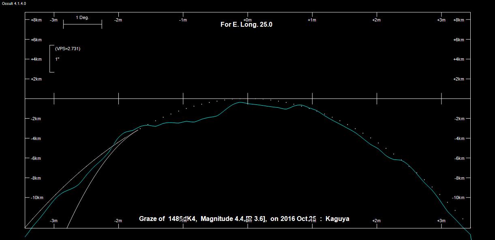
Task: Click the (VPS=2.731) scale label
Action: (x=68, y=49)
